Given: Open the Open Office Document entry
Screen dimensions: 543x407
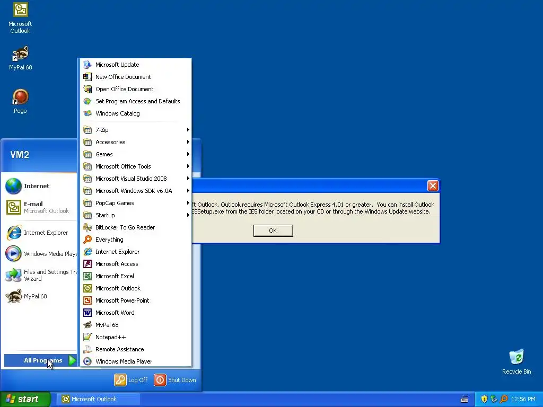Looking at the screenshot, I should (135, 89).
